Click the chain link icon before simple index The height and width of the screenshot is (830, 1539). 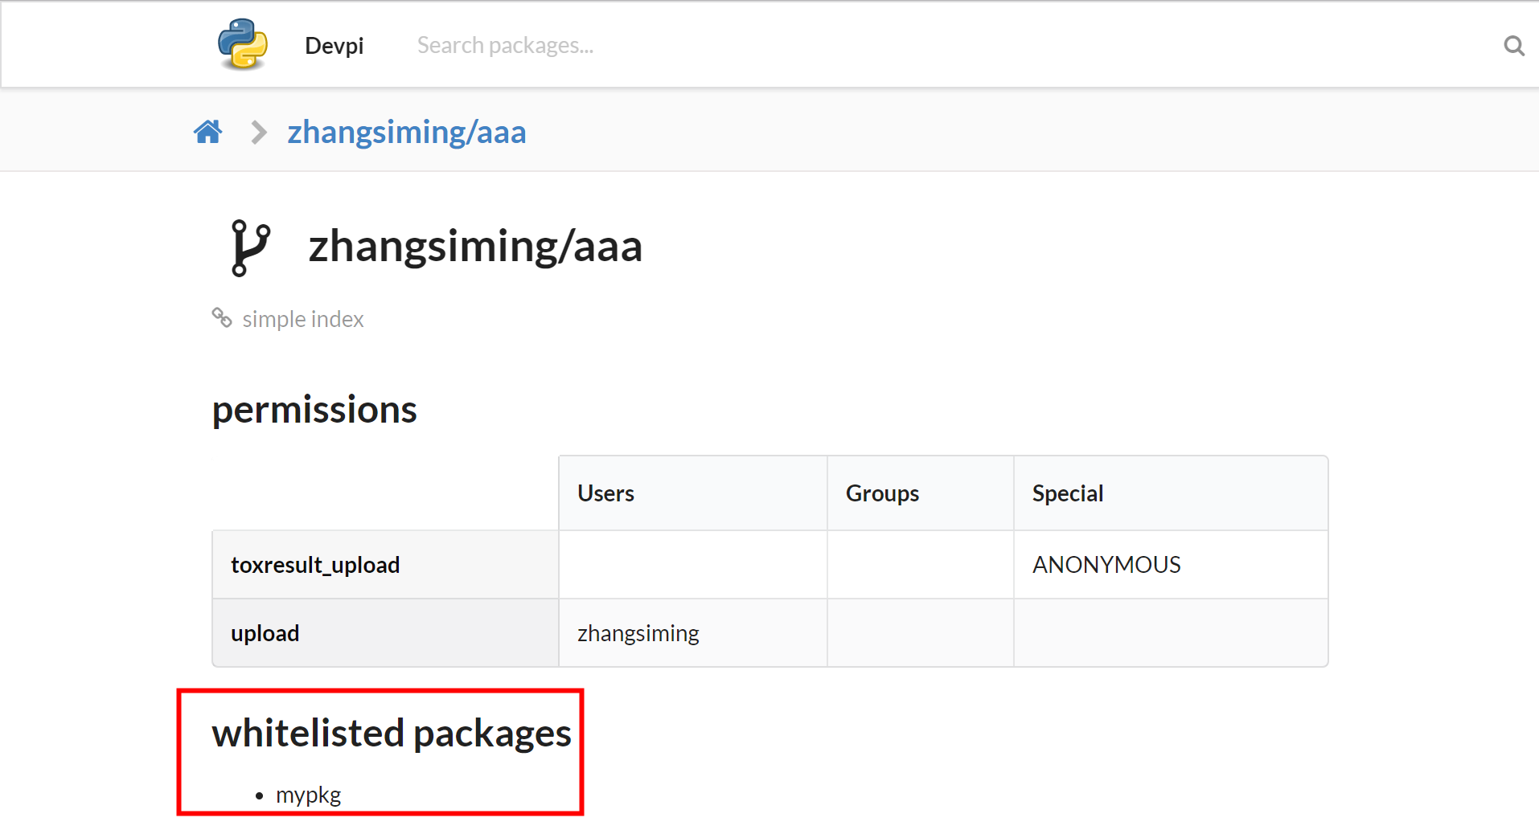coord(221,318)
